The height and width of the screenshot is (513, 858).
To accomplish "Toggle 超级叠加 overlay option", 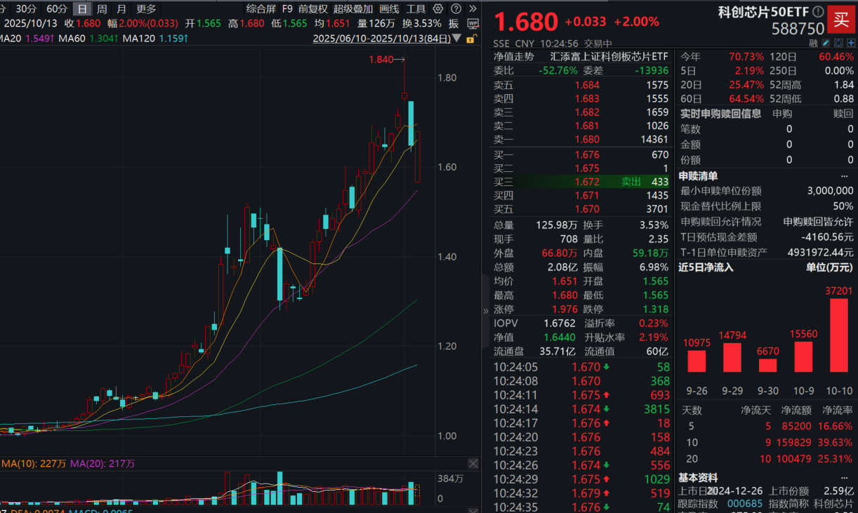I will [352, 9].
